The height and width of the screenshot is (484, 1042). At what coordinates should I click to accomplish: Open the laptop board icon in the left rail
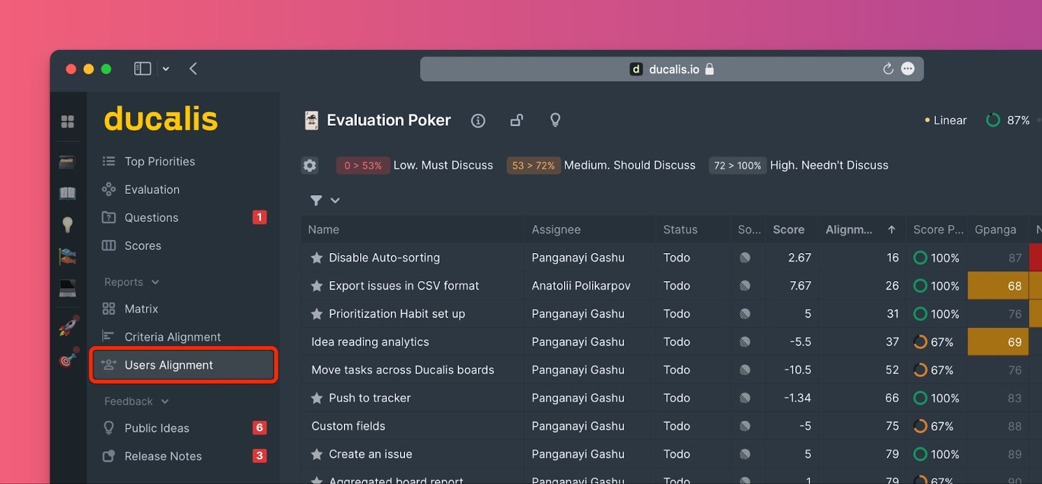[68, 288]
